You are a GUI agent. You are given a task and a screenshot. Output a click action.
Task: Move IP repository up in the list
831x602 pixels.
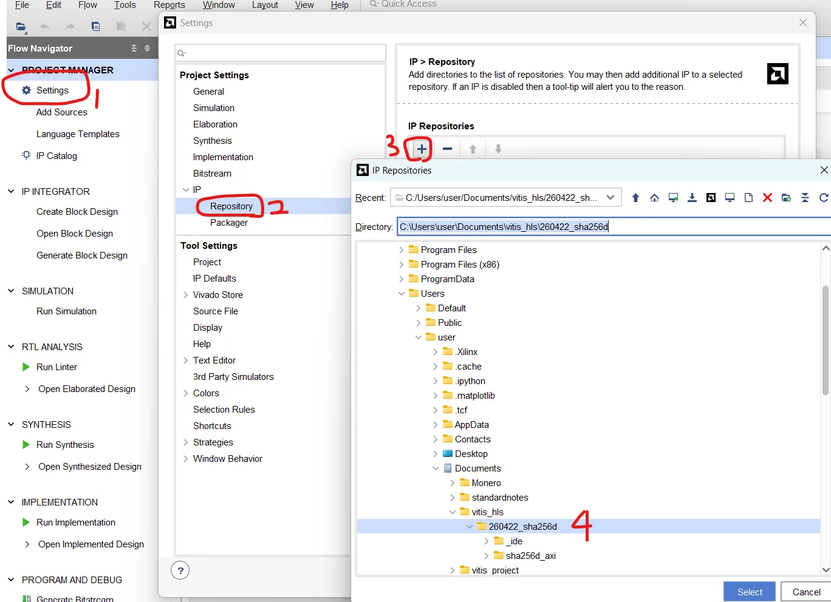473,149
